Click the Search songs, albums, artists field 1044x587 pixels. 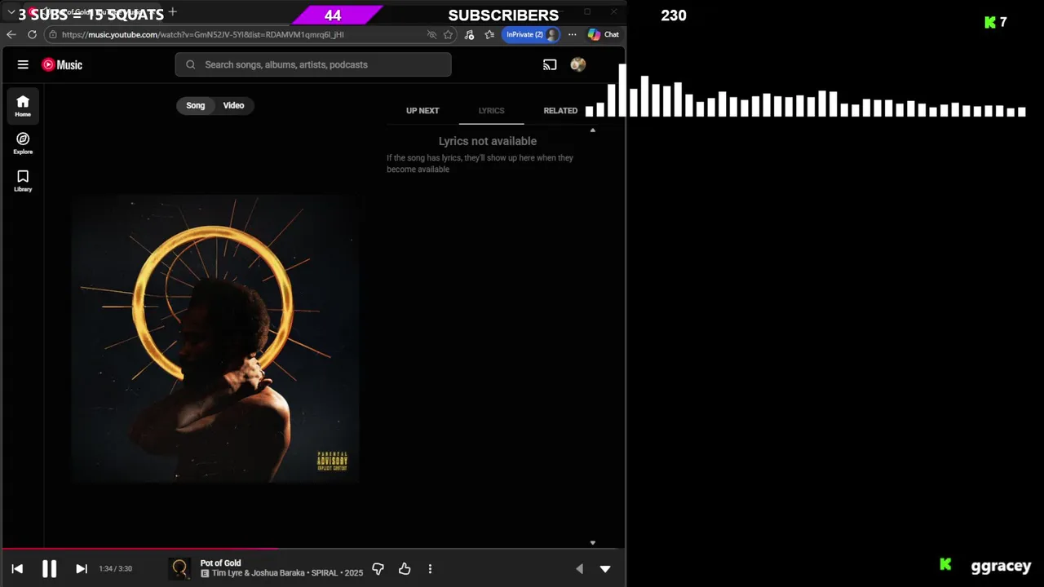coord(313,64)
